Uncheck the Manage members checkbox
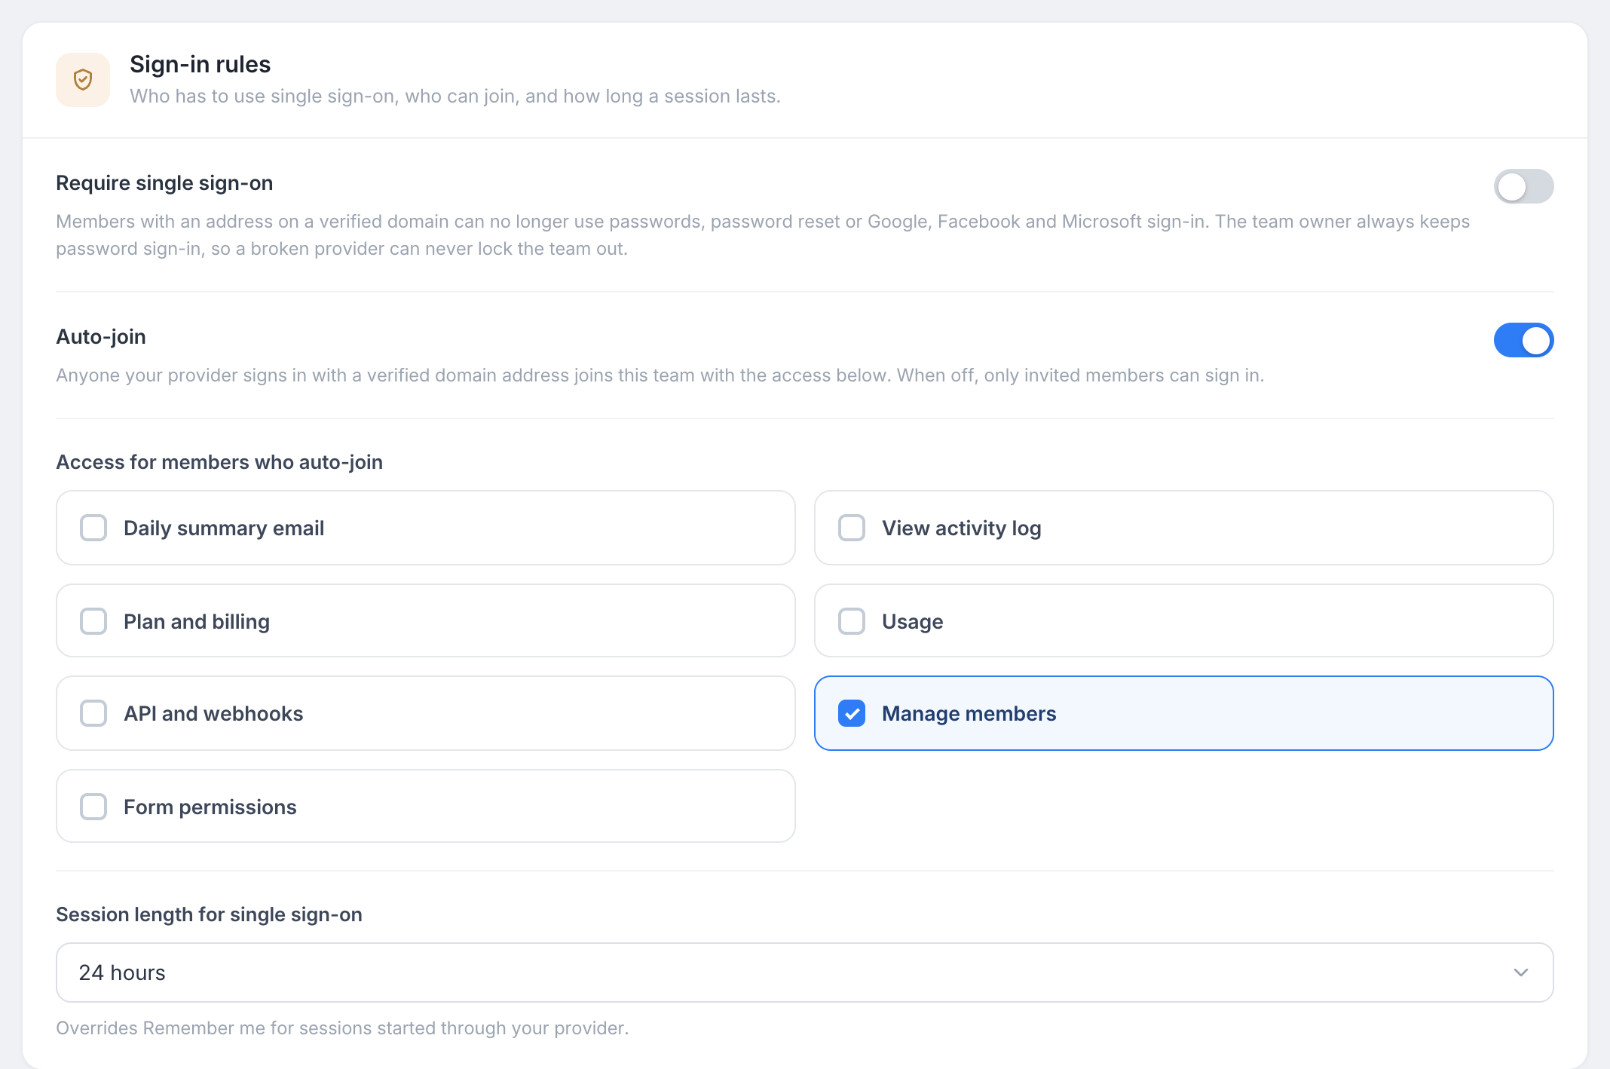The image size is (1610, 1069). (852, 713)
